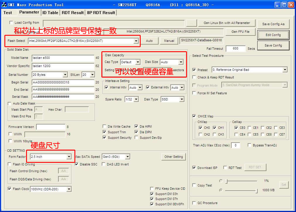Open the Flash Clock frequency dropdown
Image resolution: width=296 pixels, height=212 pixels.
(x=69, y=189)
